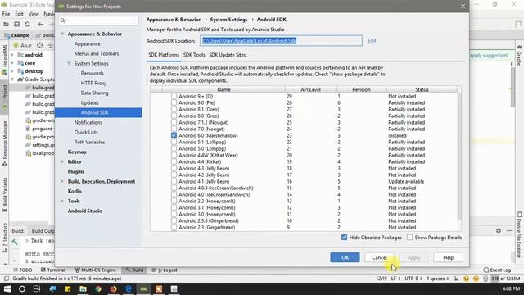Check the Android 9.+ (Q) checkbox

pos(174,96)
